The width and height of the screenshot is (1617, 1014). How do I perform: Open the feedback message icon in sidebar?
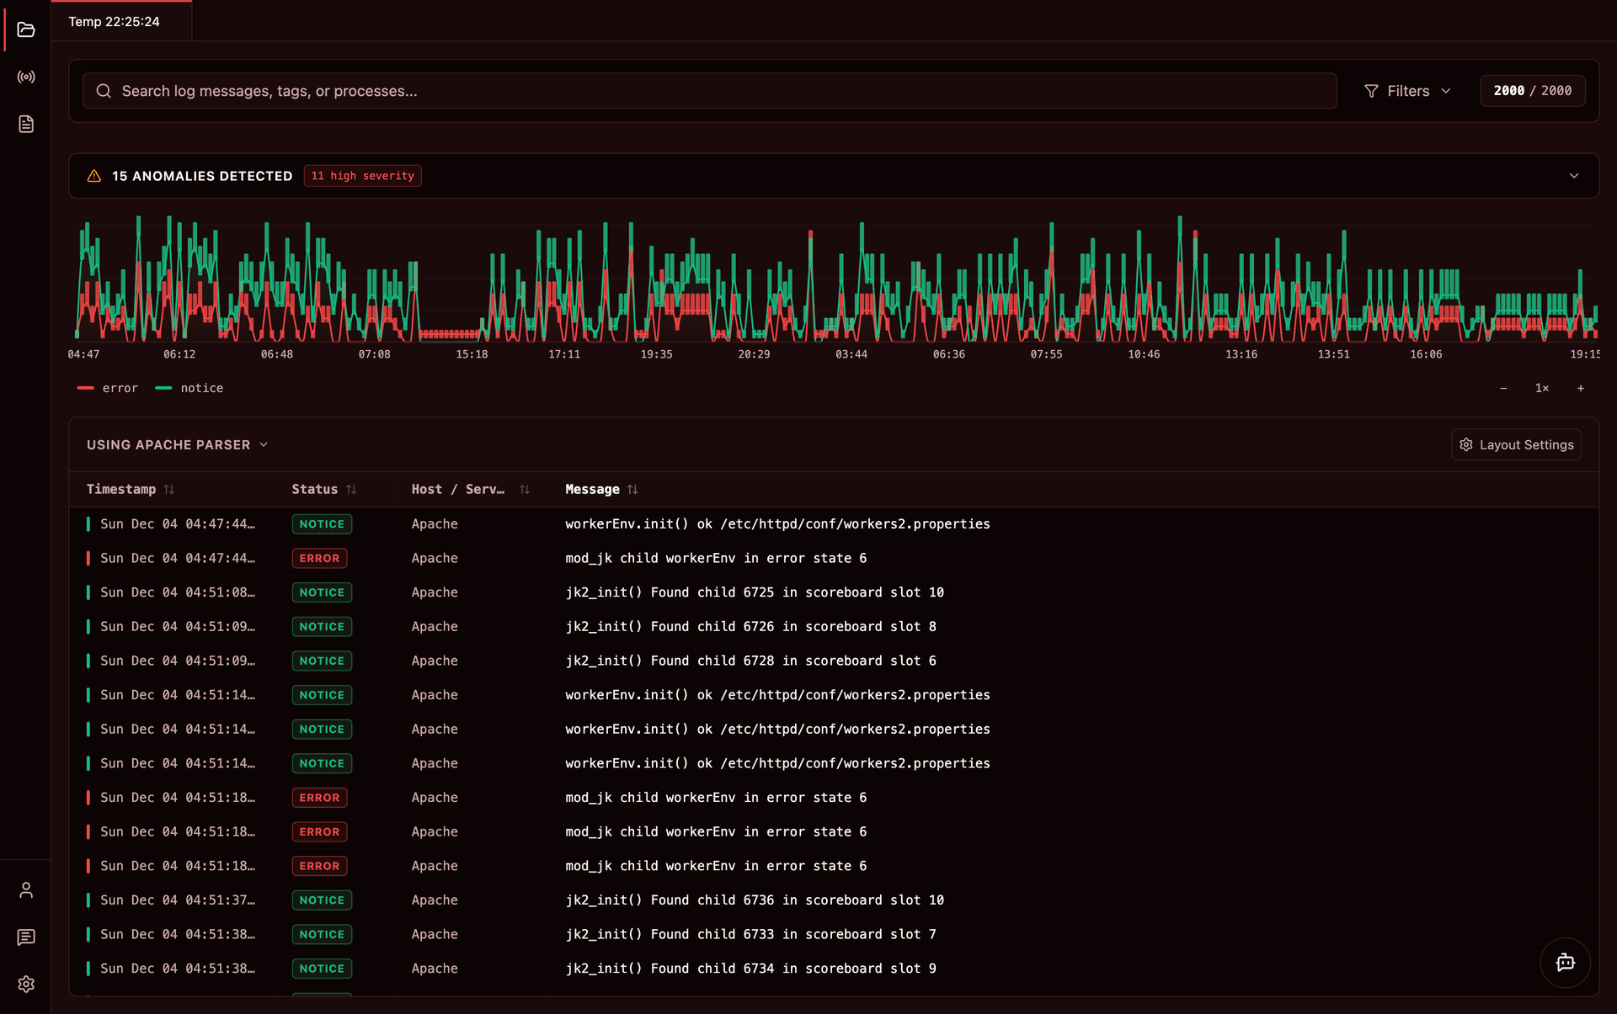tap(26, 937)
